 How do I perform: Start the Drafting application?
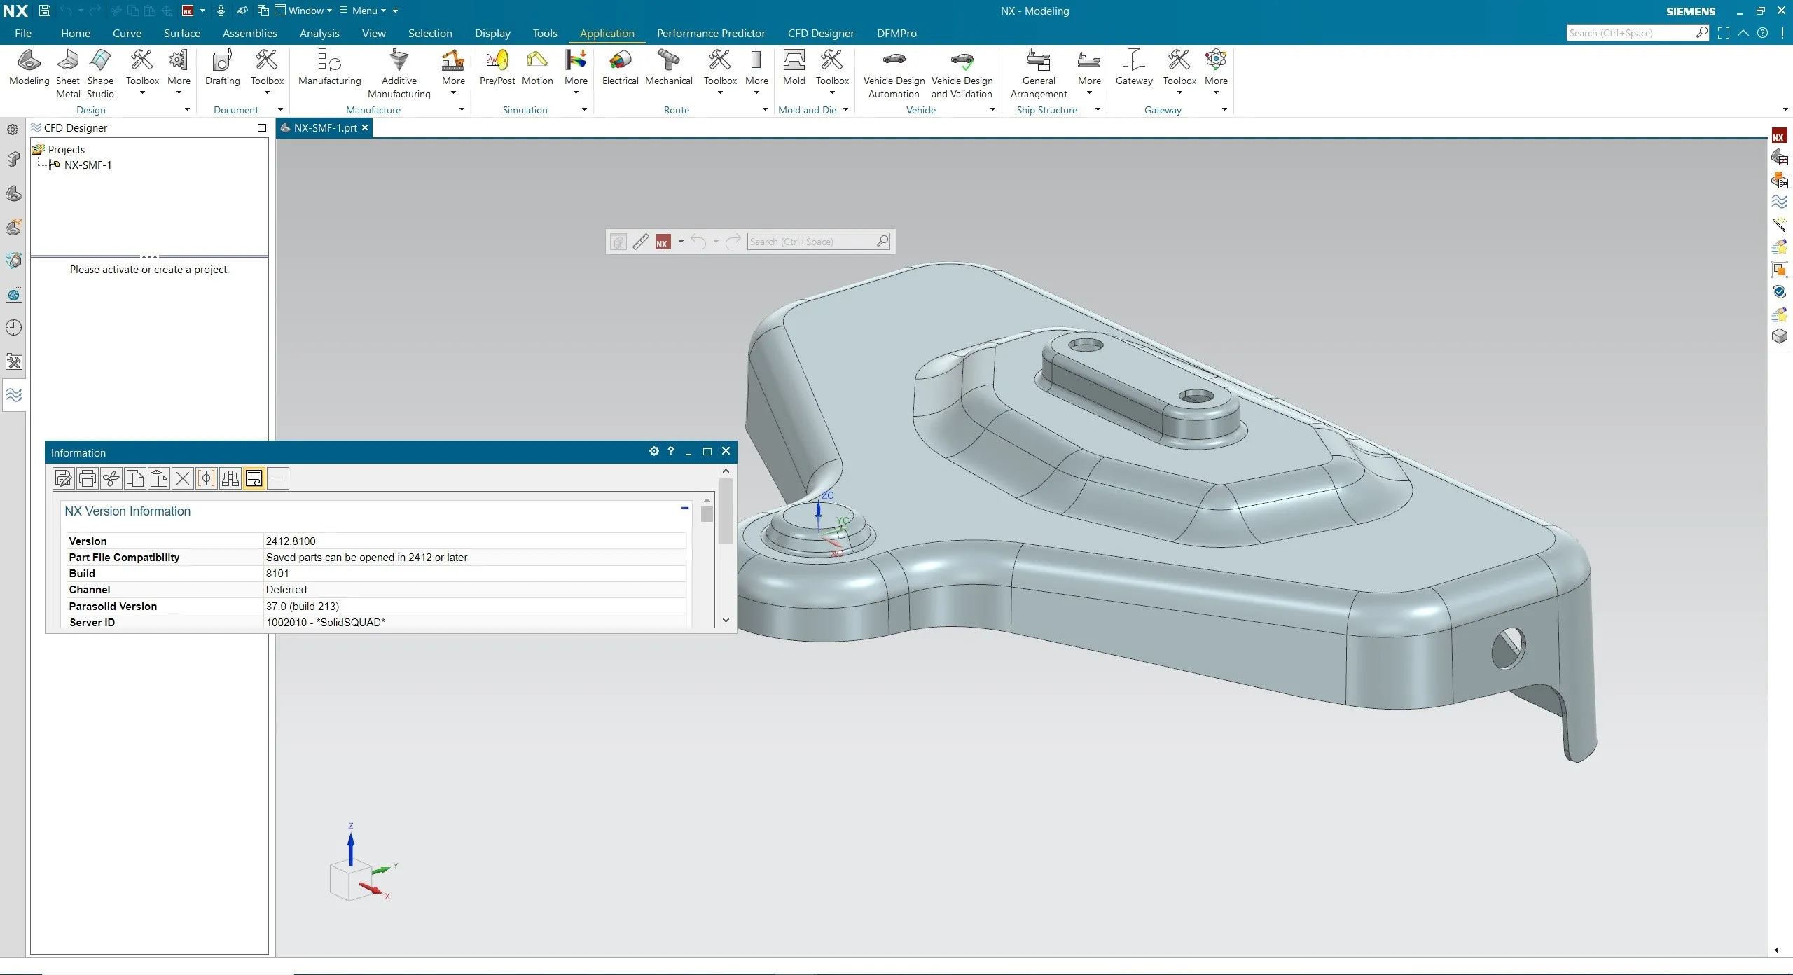tap(222, 68)
